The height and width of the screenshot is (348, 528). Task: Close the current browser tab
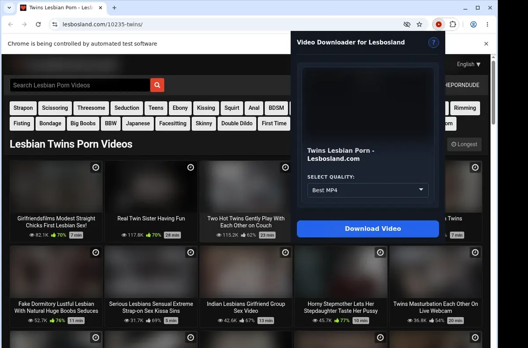pos(100,8)
